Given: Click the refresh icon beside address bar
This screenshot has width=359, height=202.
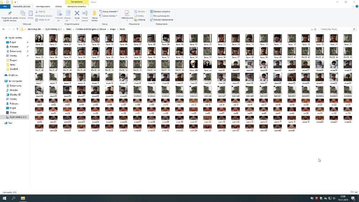Looking at the screenshot, I should pyautogui.click(x=315, y=29).
